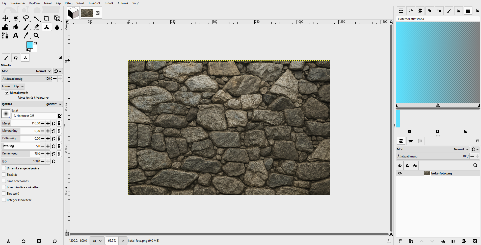Uncheck the Mintakeverés checkbox
Viewport: 481px width, 245px height.
coord(7,93)
